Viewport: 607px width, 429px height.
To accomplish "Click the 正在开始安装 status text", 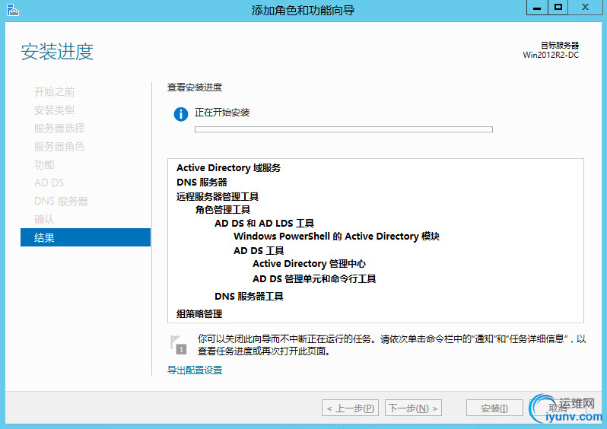I will click(x=222, y=113).
